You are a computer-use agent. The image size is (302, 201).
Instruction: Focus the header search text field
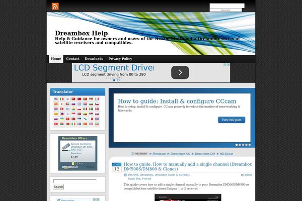pyautogui.click(x=227, y=6)
